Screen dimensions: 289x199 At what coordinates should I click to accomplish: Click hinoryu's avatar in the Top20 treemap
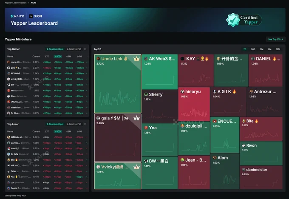pyautogui.click(x=182, y=91)
